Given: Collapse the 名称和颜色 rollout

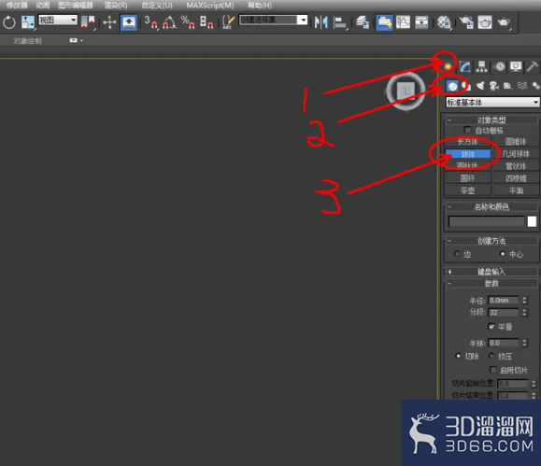Looking at the screenshot, I should [x=491, y=207].
